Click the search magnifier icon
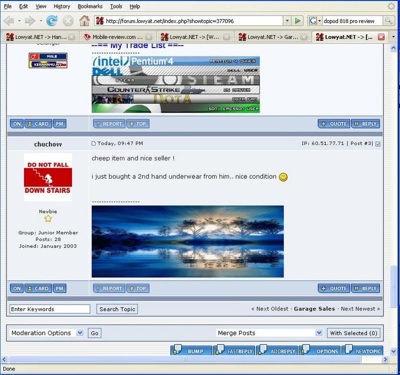 tap(388, 21)
